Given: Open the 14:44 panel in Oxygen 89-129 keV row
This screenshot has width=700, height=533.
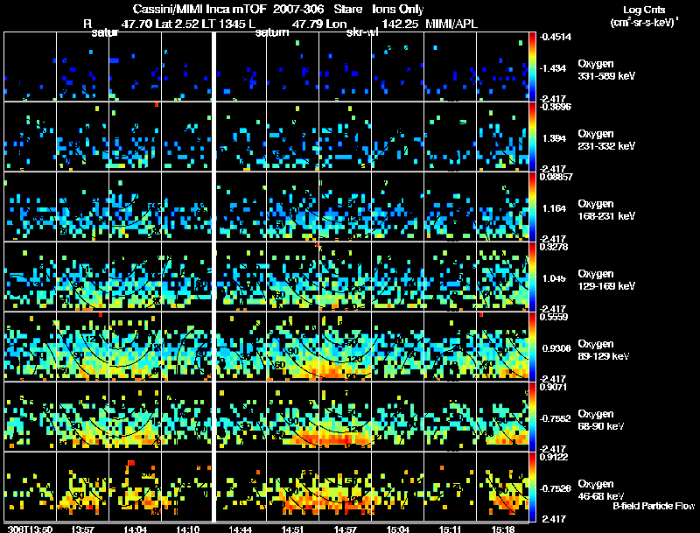Looking at the screenshot, I should [x=241, y=347].
